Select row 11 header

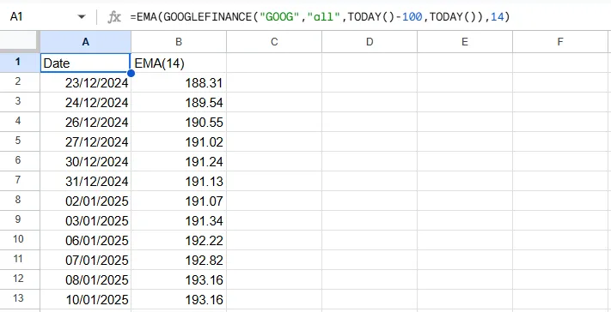tap(20, 260)
